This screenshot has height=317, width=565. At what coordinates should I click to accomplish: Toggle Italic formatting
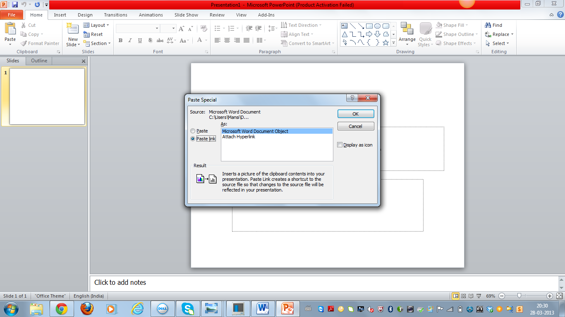point(130,40)
